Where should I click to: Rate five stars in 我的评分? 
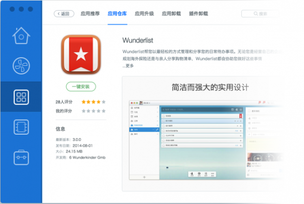(104, 111)
